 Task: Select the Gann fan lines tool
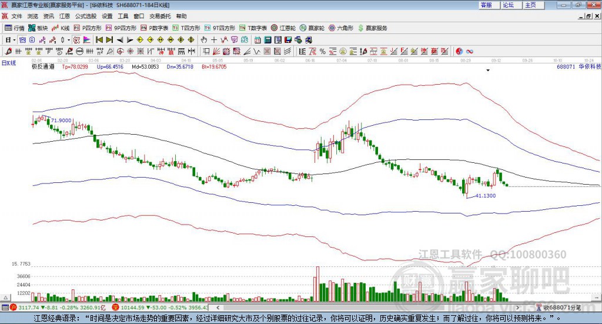click(x=216, y=51)
